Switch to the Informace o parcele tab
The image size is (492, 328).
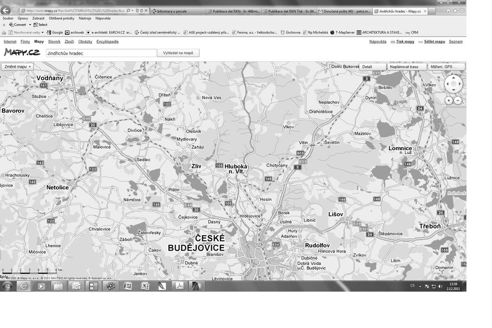[x=178, y=11]
